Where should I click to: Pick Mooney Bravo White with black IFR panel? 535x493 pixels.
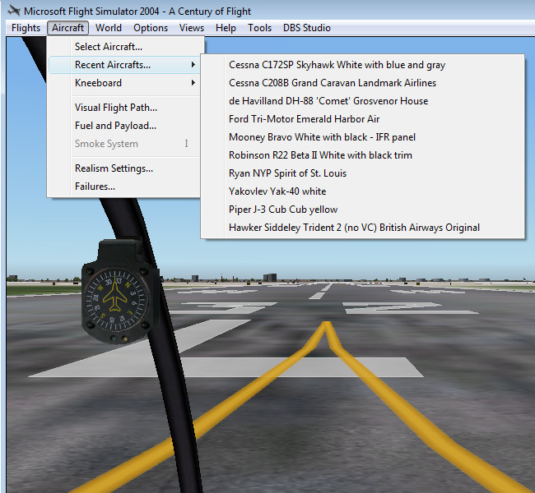click(x=362, y=137)
